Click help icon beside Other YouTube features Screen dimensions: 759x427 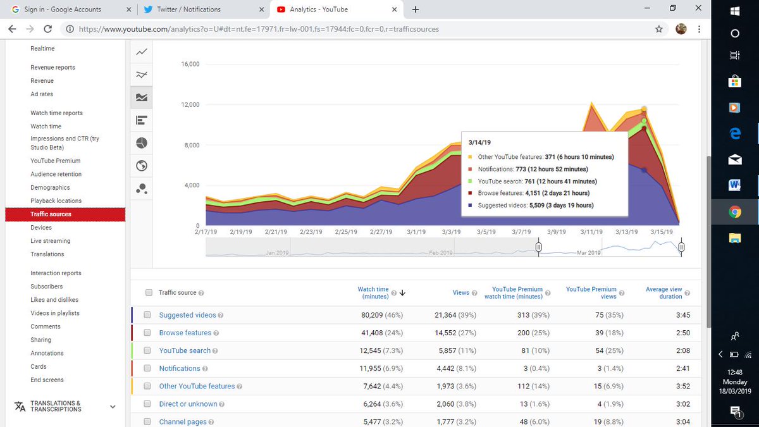[240, 387]
